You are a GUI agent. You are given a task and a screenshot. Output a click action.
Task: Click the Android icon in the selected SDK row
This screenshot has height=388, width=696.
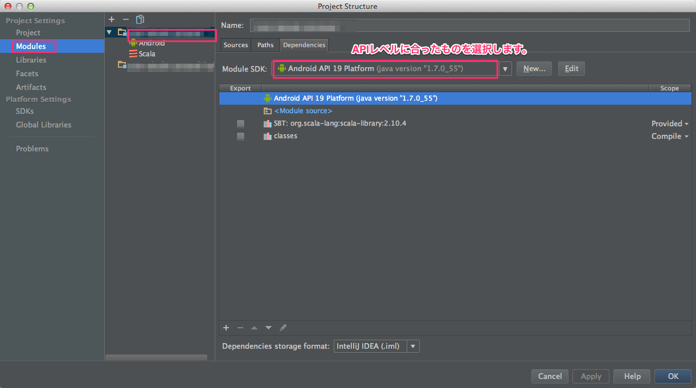click(x=267, y=98)
